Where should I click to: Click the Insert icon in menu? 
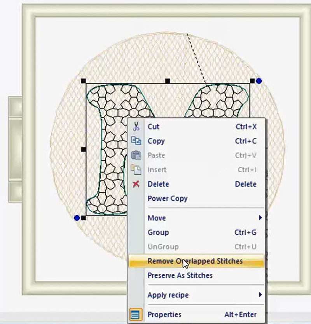[x=136, y=170]
